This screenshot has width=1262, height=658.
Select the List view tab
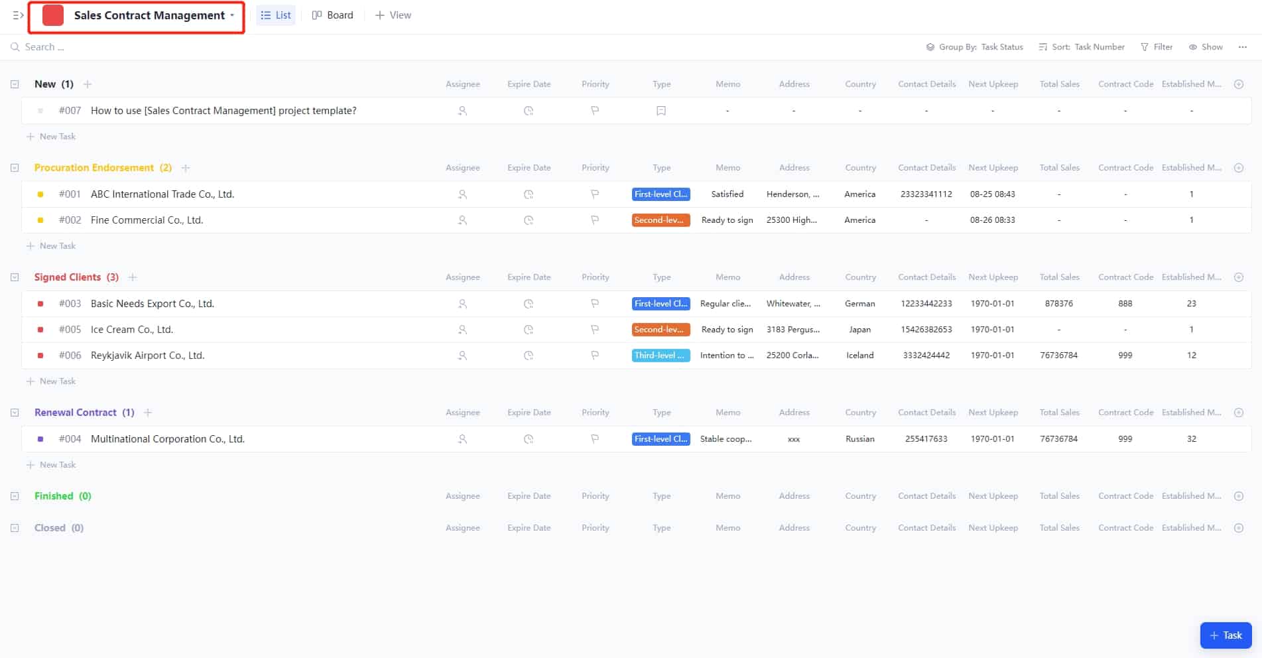click(x=275, y=15)
